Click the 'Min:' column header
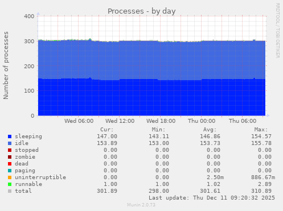 click(x=158, y=130)
